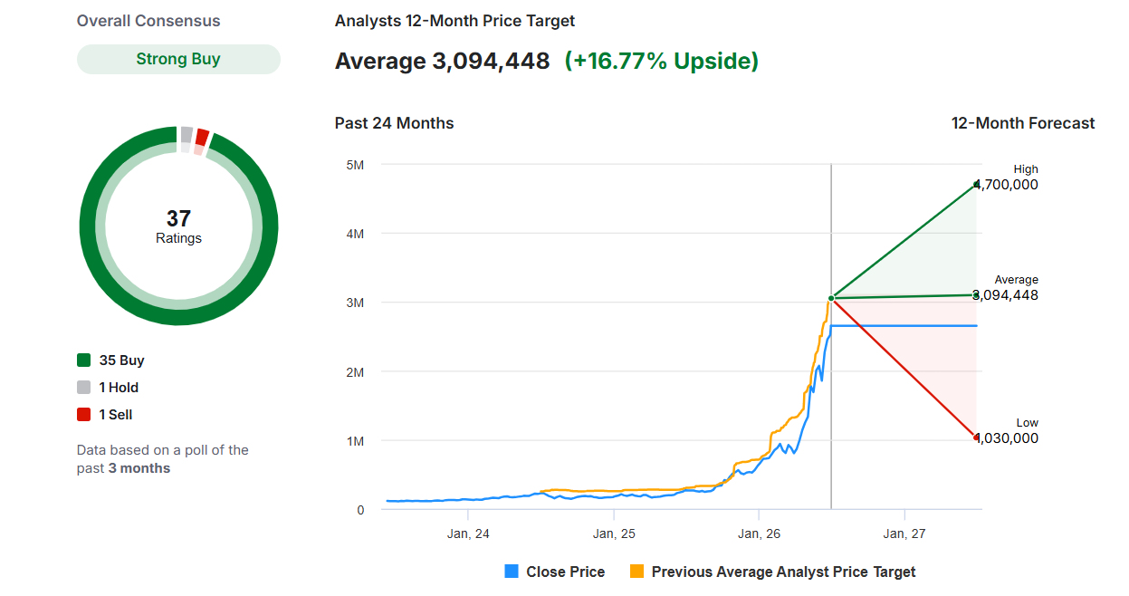
Task: Click the Jan, 26 axis label
Action: click(x=761, y=534)
